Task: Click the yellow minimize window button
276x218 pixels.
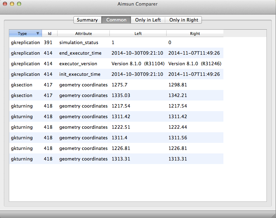Action: click(12, 4)
